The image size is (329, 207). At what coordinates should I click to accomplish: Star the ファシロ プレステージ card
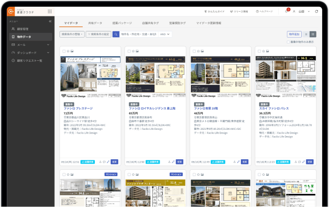pyautogui.click(x=68, y=51)
